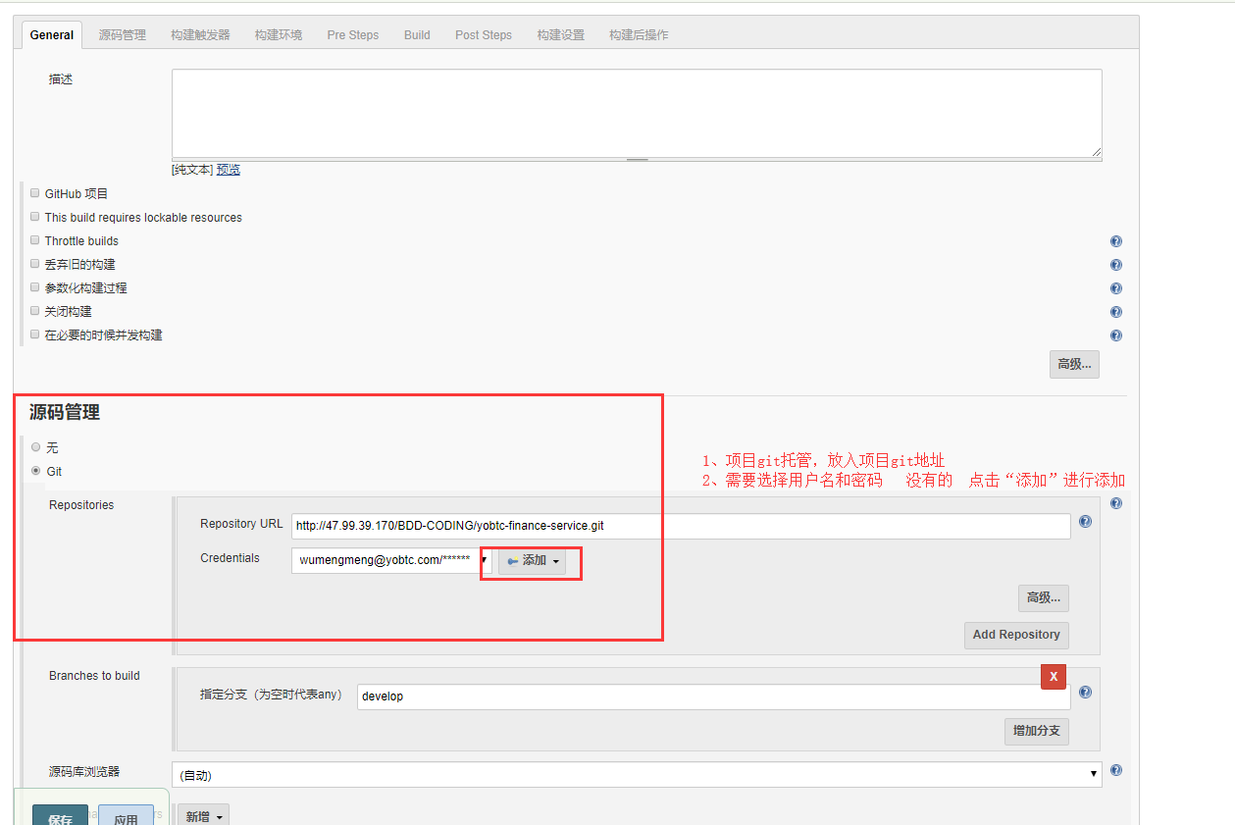Switch to the Pre Steps tab
Image resolution: width=1235 pixels, height=825 pixels.
(x=352, y=34)
